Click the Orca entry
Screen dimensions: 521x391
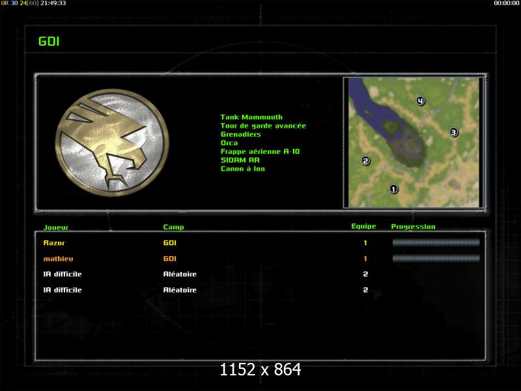(x=229, y=143)
